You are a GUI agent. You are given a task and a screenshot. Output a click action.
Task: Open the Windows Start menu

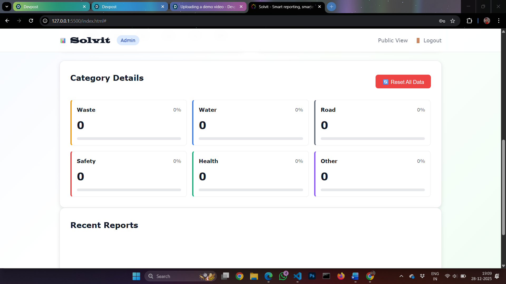click(x=136, y=276)
